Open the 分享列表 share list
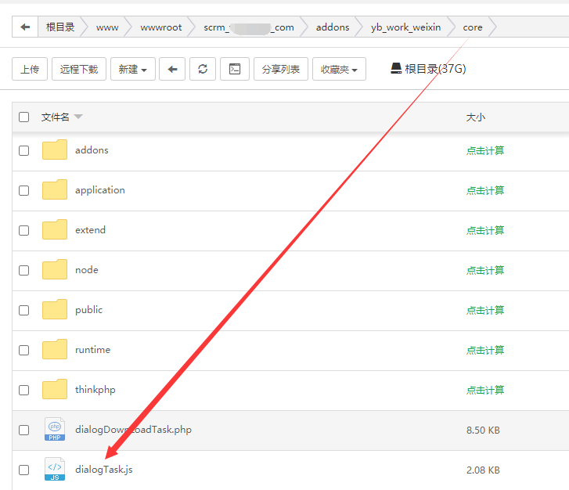569x490 pixels. click(280, 69)
